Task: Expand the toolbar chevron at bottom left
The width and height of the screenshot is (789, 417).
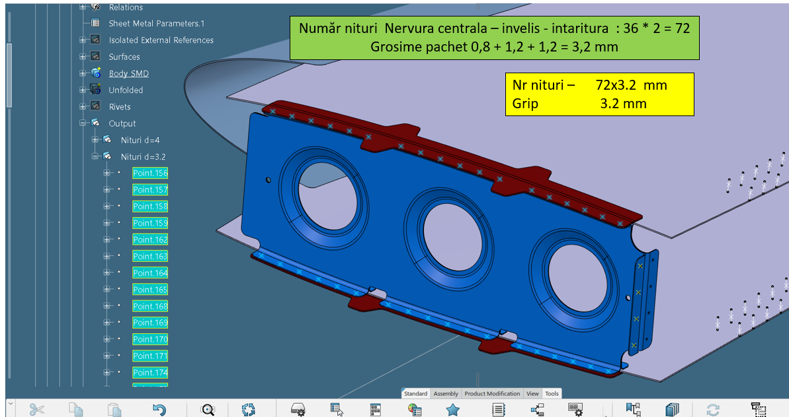Action: point(10,402)
